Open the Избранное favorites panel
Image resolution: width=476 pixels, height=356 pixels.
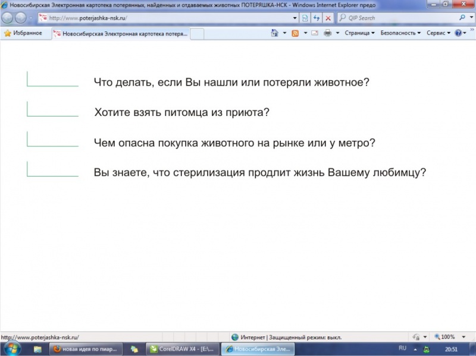click(x=23, y=33)
